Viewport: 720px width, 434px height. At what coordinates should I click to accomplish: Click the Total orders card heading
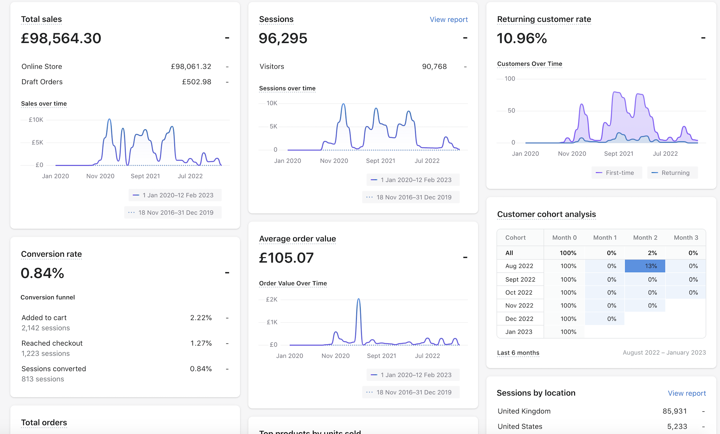tap(44, 422)
